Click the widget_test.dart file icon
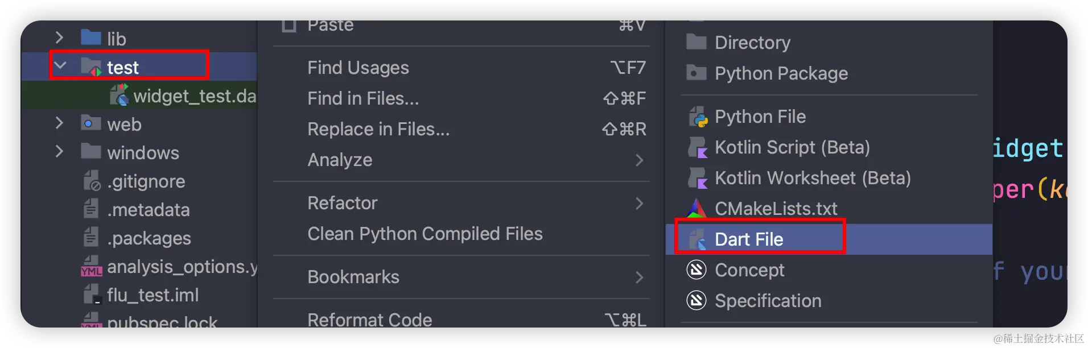Viewport: 1088px width, 348px height. click(x=119, y=96)
